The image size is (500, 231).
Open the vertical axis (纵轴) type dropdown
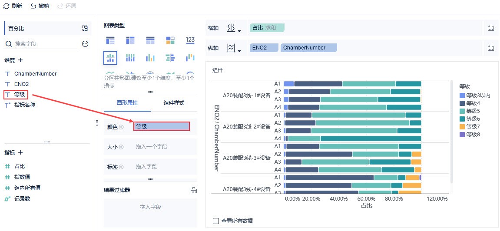(234, 48)
